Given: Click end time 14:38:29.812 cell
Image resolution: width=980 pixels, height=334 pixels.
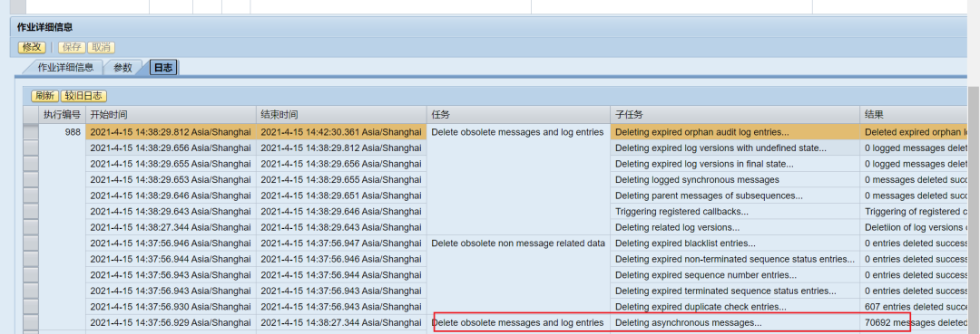Looking at the screenshot, I should pyautogui.click(x=341, y=148).
